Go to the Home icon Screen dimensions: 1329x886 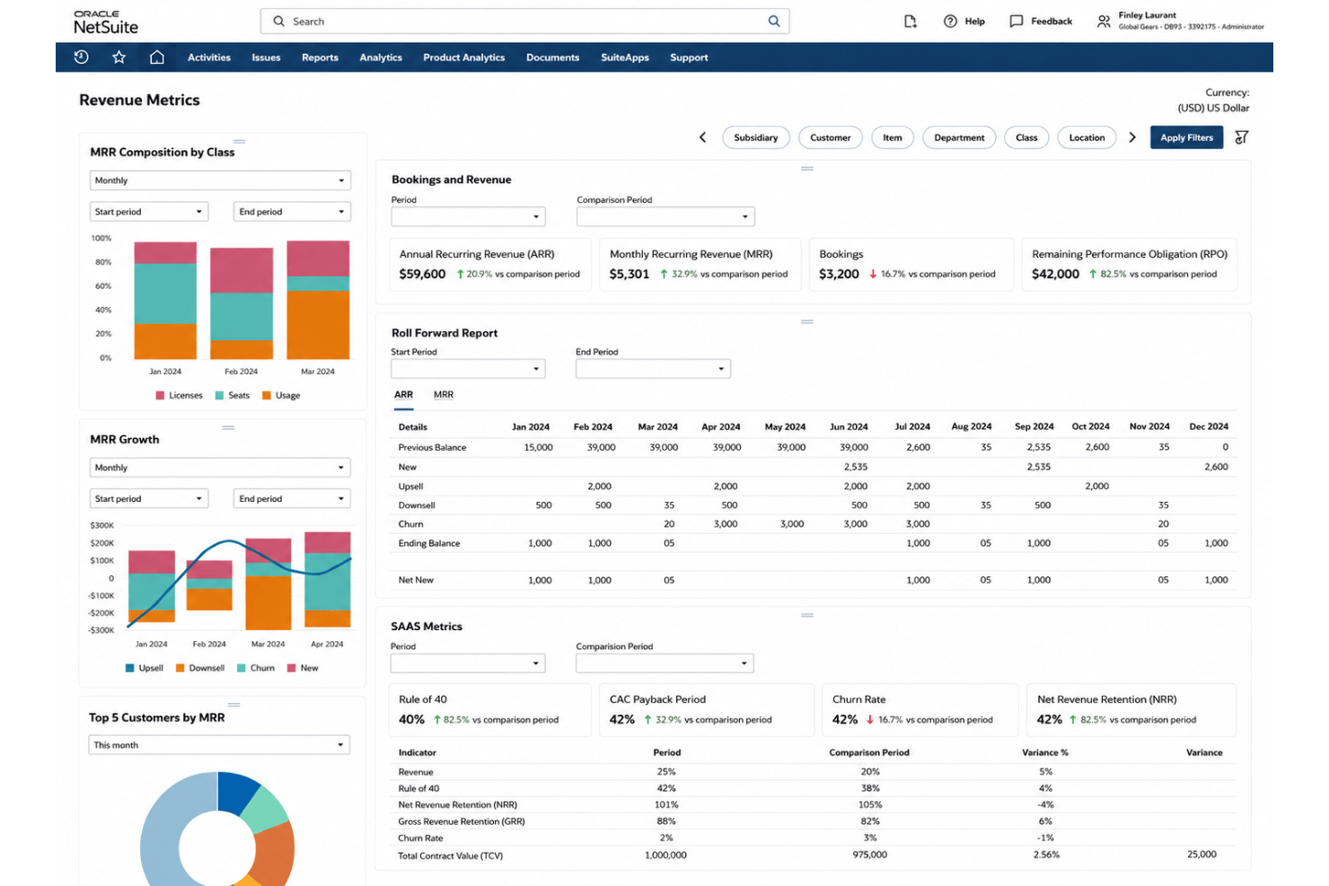pyautogui.click(x=156, y=57)
